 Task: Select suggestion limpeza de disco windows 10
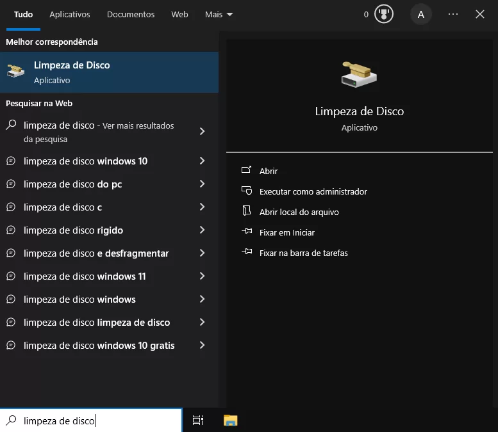click(x=109, y=161)
